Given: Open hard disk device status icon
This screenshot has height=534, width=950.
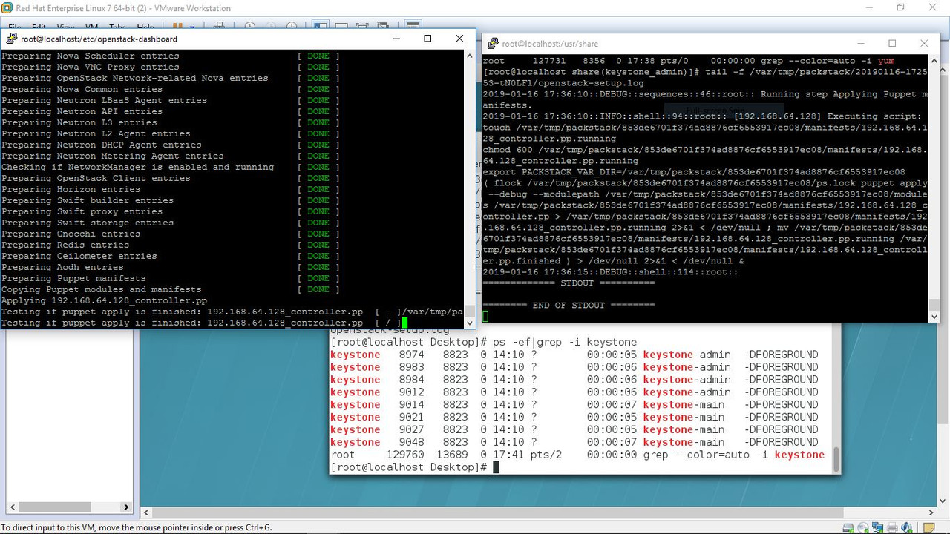Looking at the screenshot, I should (x=848, y=527).
